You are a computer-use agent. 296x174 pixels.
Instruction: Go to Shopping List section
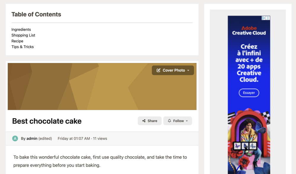[23, 35]
